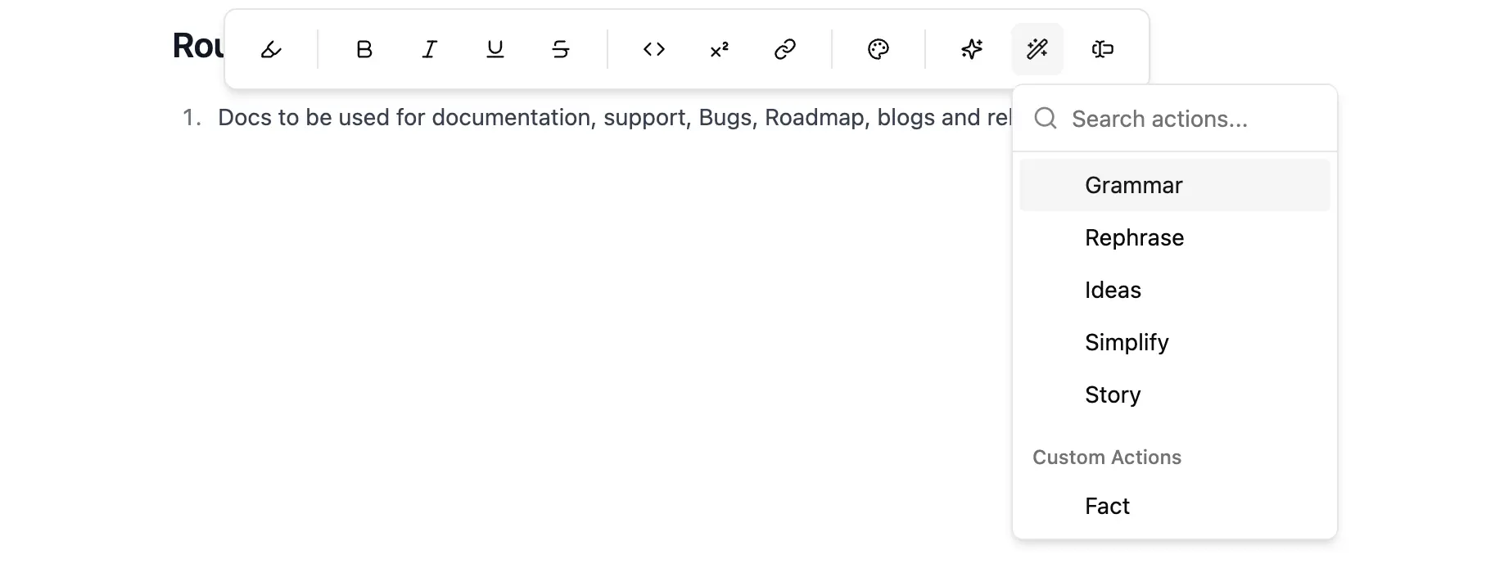The width and height of the screenshot is (1495, 568).
Task: Select the Story action
Action: pos(1113,395)
